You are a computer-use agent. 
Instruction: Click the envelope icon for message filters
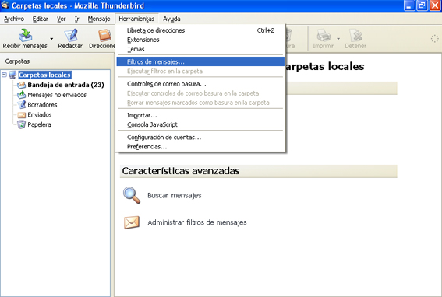[x=132, y=222]
